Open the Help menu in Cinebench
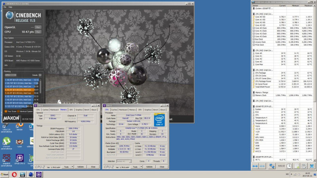The width and height of the screenshot is (317, 178). point(10,7)
